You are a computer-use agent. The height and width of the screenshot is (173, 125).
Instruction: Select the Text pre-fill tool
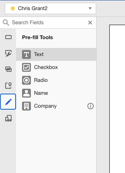tap(56, 54)
